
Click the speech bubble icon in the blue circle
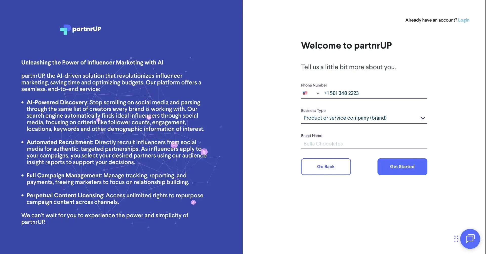pyautogui.click(x=470, y=239)
